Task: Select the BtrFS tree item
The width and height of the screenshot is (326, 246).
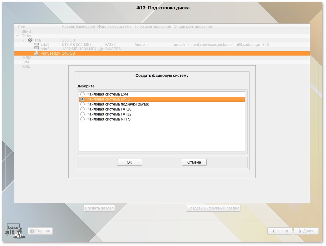Action: coord(26,31)
